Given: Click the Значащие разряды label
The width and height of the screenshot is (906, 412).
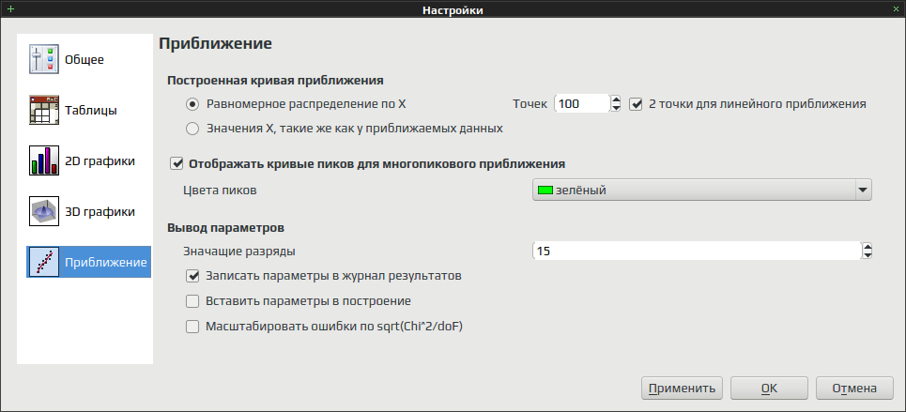Looking at the screenshot, I should [239, 252].
